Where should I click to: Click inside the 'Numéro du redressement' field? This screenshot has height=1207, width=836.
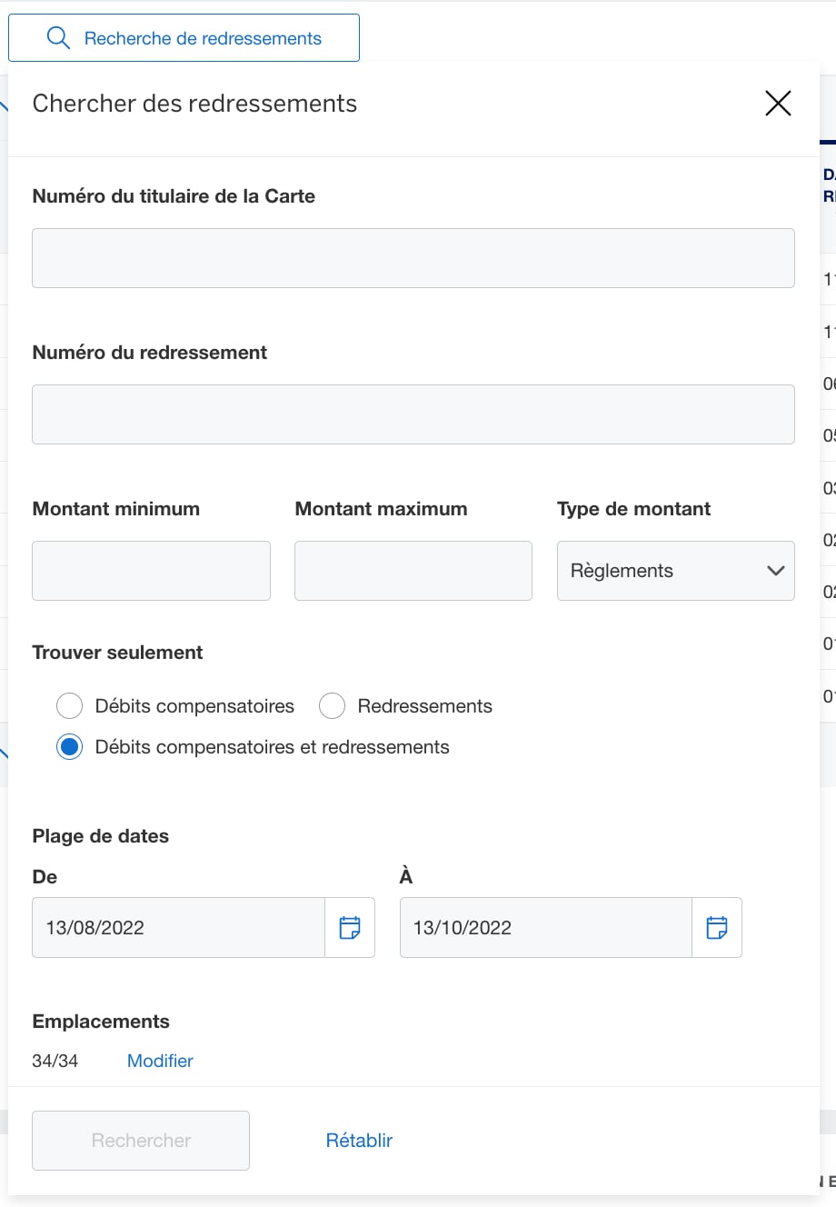413,414
